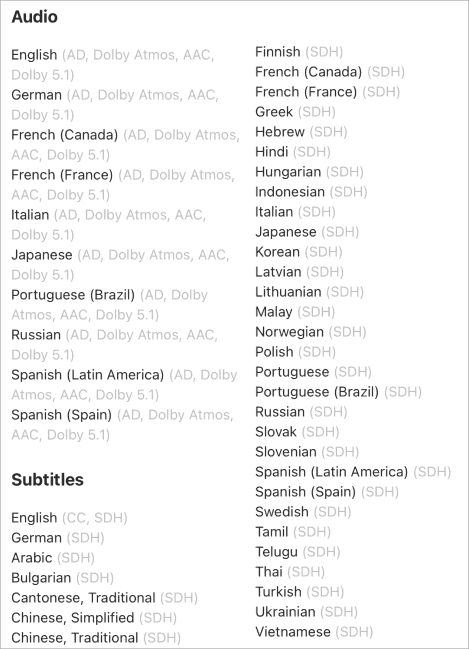
Task: Click the Swedish subtitle entry
Action: click(282, 512)
